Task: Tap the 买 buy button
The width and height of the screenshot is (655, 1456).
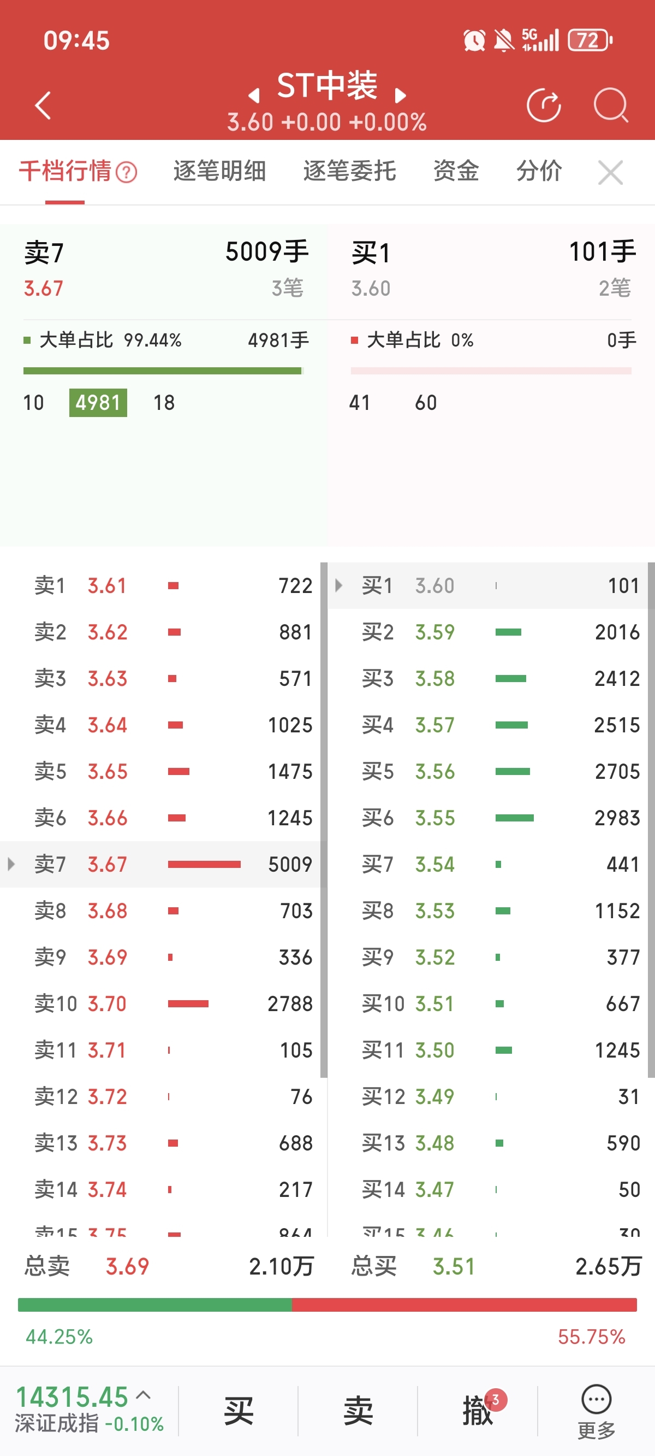Action: pos(239,1411)
